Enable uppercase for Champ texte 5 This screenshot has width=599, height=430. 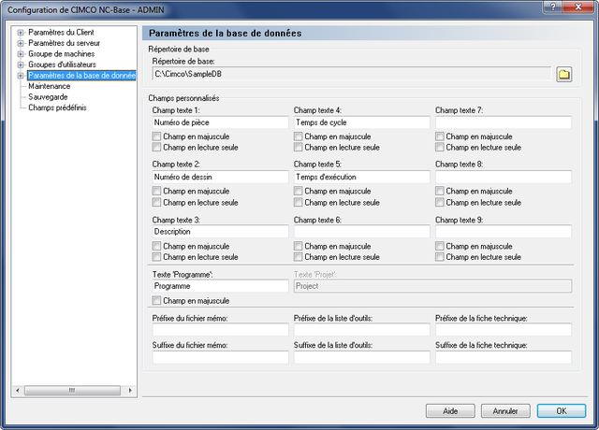[x=298, y=191]
